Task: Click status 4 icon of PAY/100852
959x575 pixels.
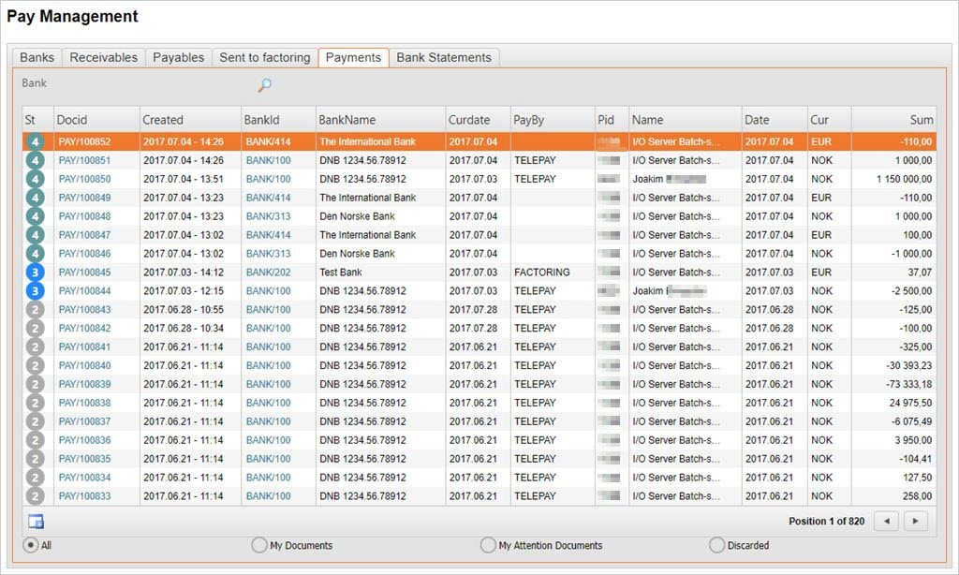Action: pyautogui.click(x=35, y=142)
